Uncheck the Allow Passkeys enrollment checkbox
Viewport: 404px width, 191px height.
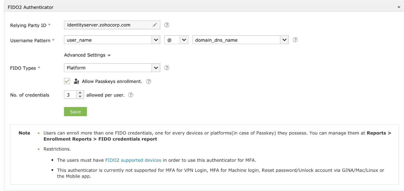coord(67,81)
